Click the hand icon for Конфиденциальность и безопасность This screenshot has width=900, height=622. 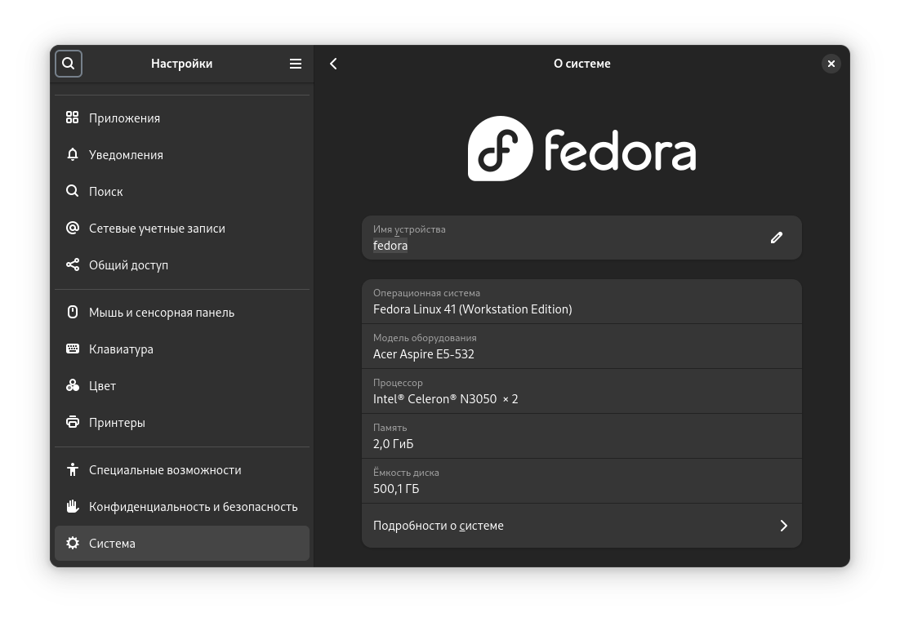point(73,506)
